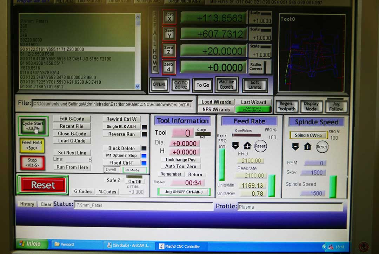Switch to Settings tab
The image size is (379, 254).
[148, 1]
